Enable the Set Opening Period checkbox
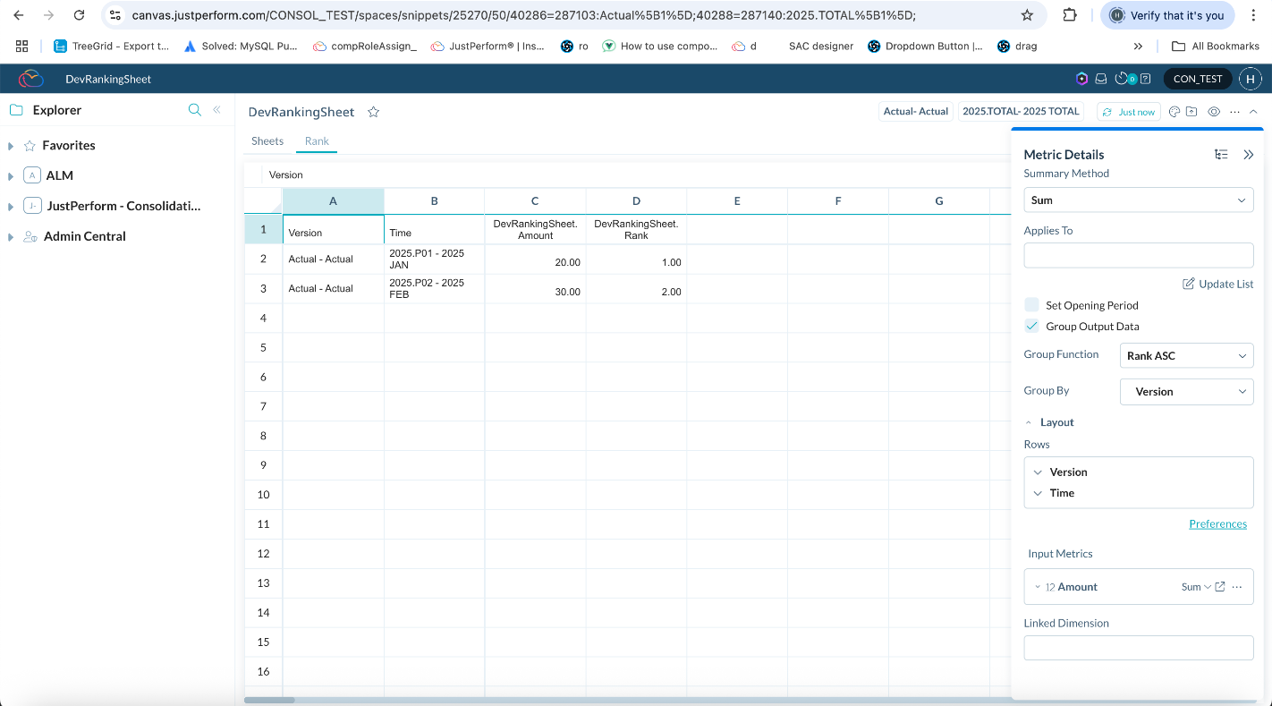 point(1032,305)
